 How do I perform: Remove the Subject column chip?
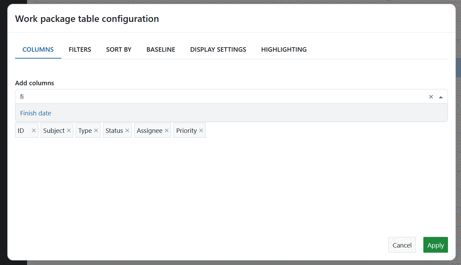coord(69,130)
